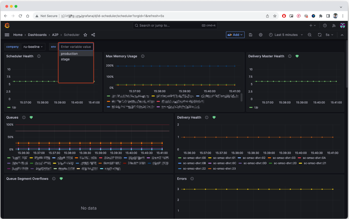Click the Add panel button

pos(235,35)
